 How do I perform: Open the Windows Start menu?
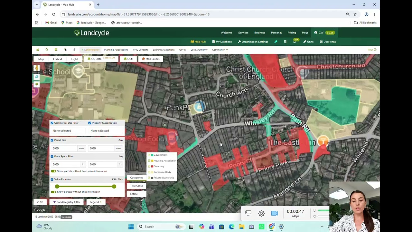131,227
